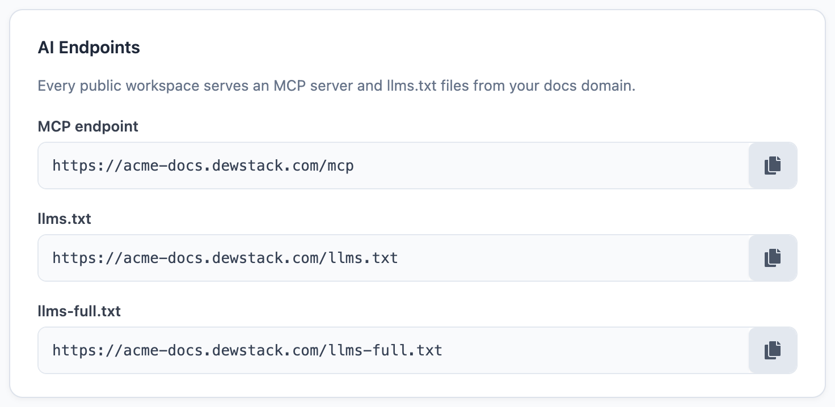Viewport: 835px width, 407px height.
Task: Click the llms-full.txt URL field
Action: click(x=393, y=350)
